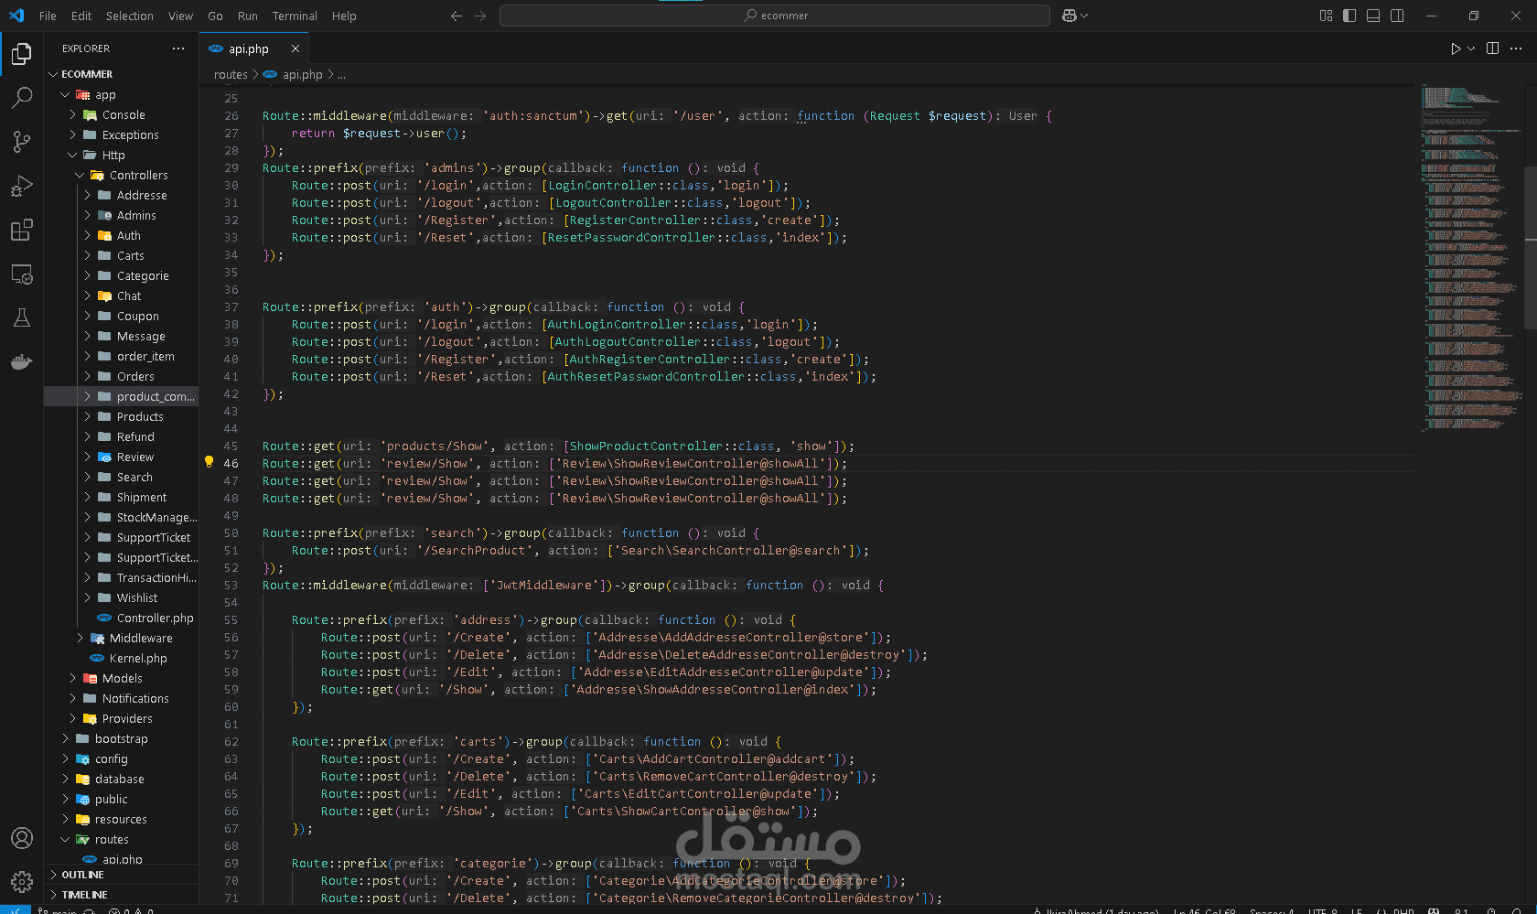Open the Manage gear menu
The width and height of the screenshot is (1537, 914).
[22, 882]
